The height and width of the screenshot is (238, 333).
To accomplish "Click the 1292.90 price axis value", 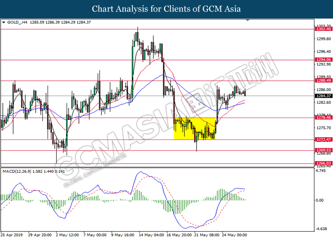I will point(323,64).
